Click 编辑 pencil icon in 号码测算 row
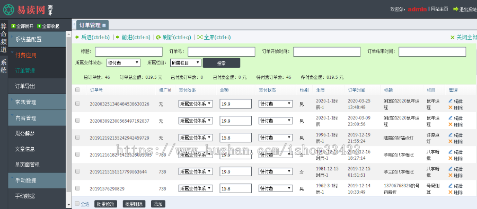This screenshot has width=477, height=209. click(450, 186)
